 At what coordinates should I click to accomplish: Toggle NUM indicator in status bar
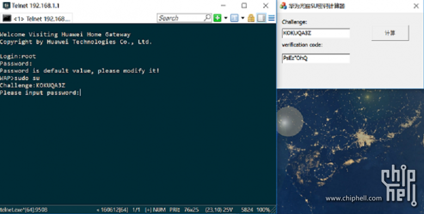pyautogui.click(x=159, y=210)
